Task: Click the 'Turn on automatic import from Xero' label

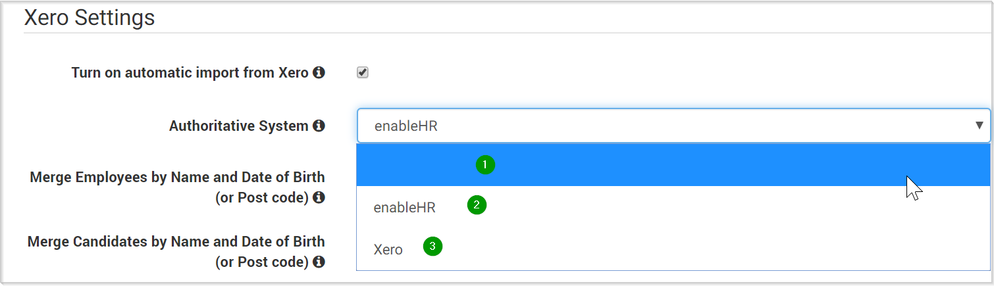Action: [x=190, y=72]
